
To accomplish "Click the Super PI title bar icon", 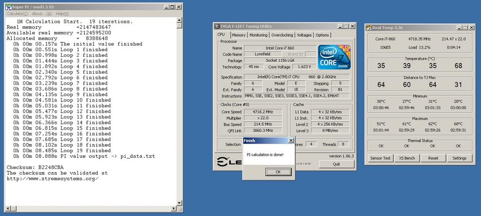I will click(x=8, y=7).
